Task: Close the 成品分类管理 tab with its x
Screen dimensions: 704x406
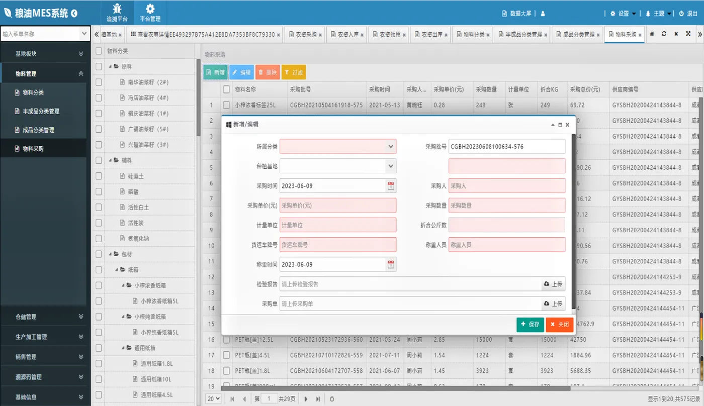Action: (x=598, y=35)
